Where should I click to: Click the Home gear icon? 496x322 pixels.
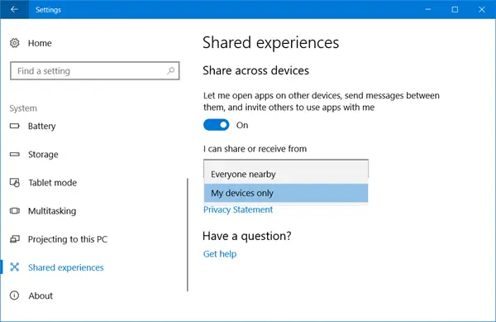(x=15, y=43)
